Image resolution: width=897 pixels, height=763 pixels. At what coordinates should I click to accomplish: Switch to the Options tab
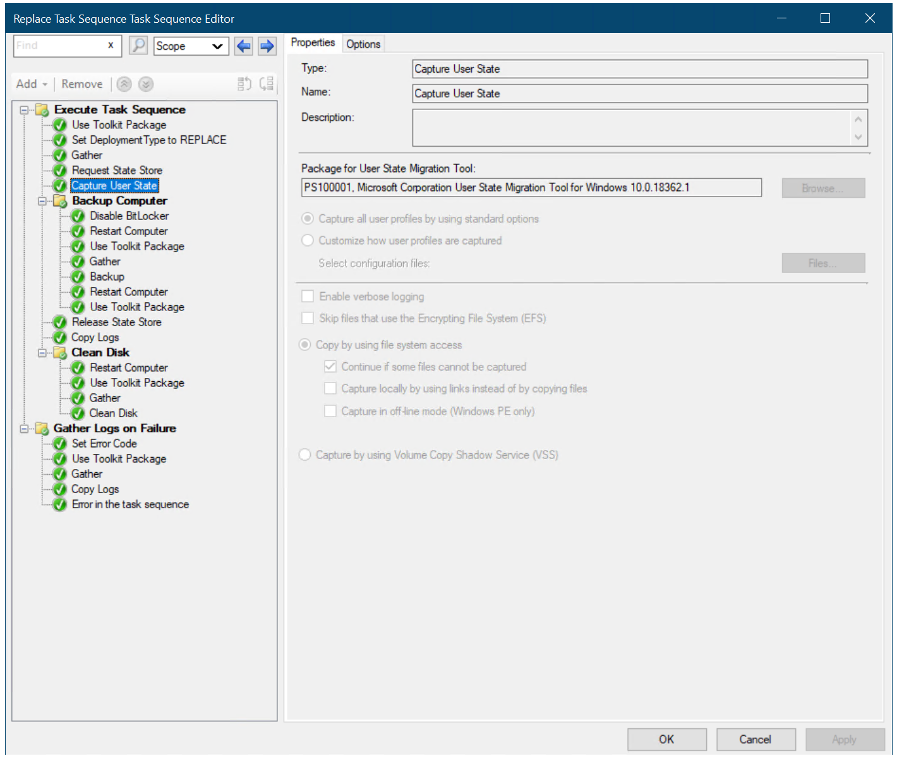(363, 43)
